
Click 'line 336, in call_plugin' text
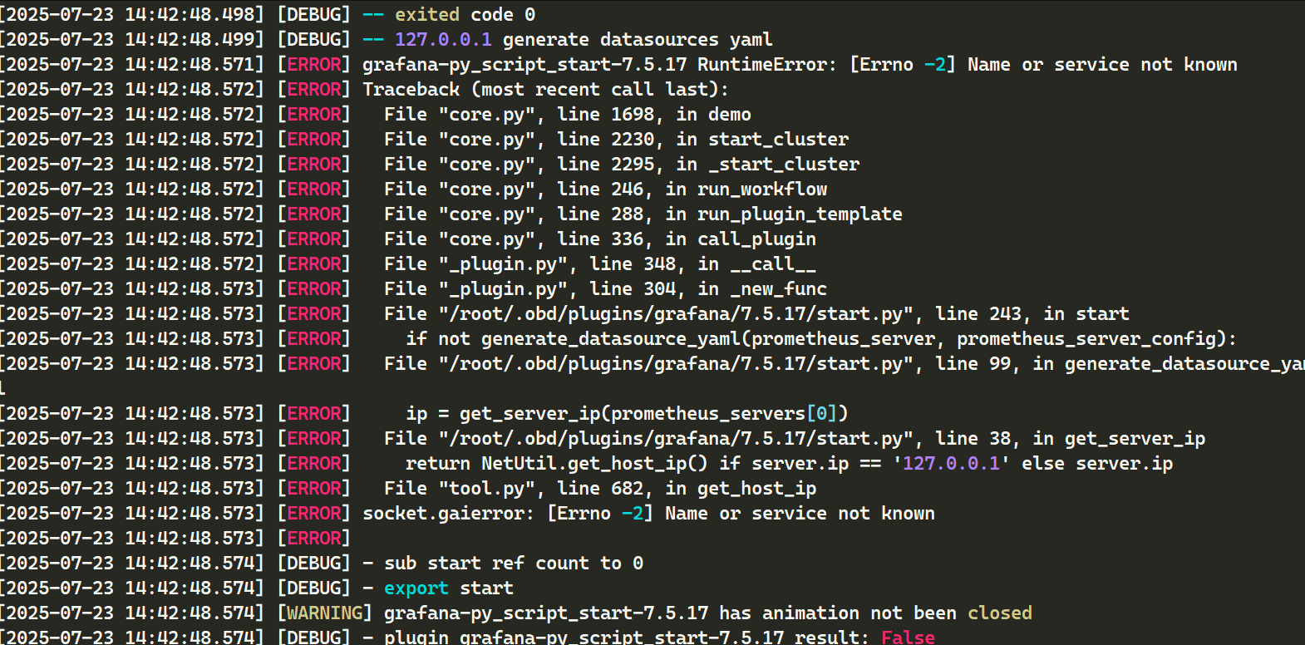(x=687, y=239)
